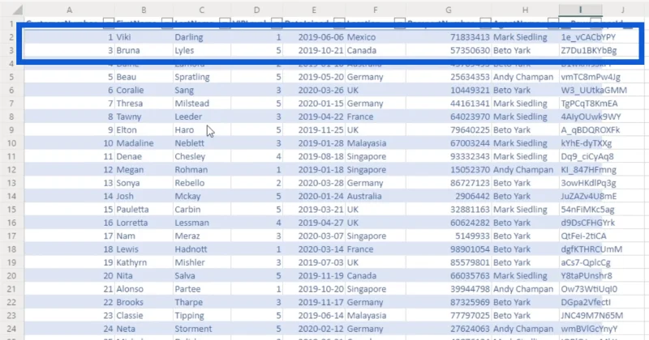
Task: Click the cell 'Z7Du1BKYbBg'
Action: point(589,50)
